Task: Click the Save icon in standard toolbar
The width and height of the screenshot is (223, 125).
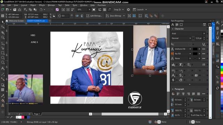Action: [x=15, y=10]
